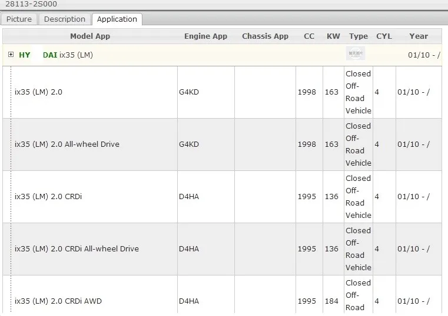Click D4HA in the ix35 (LM) 2.0 CRDi row
Viewport: 448px width, 316px height.
[x=189, y=197]
